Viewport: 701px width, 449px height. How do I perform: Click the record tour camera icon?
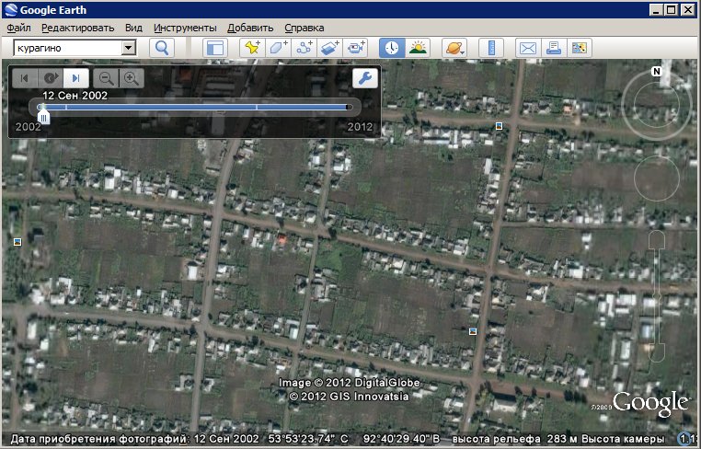click(356, 48)
